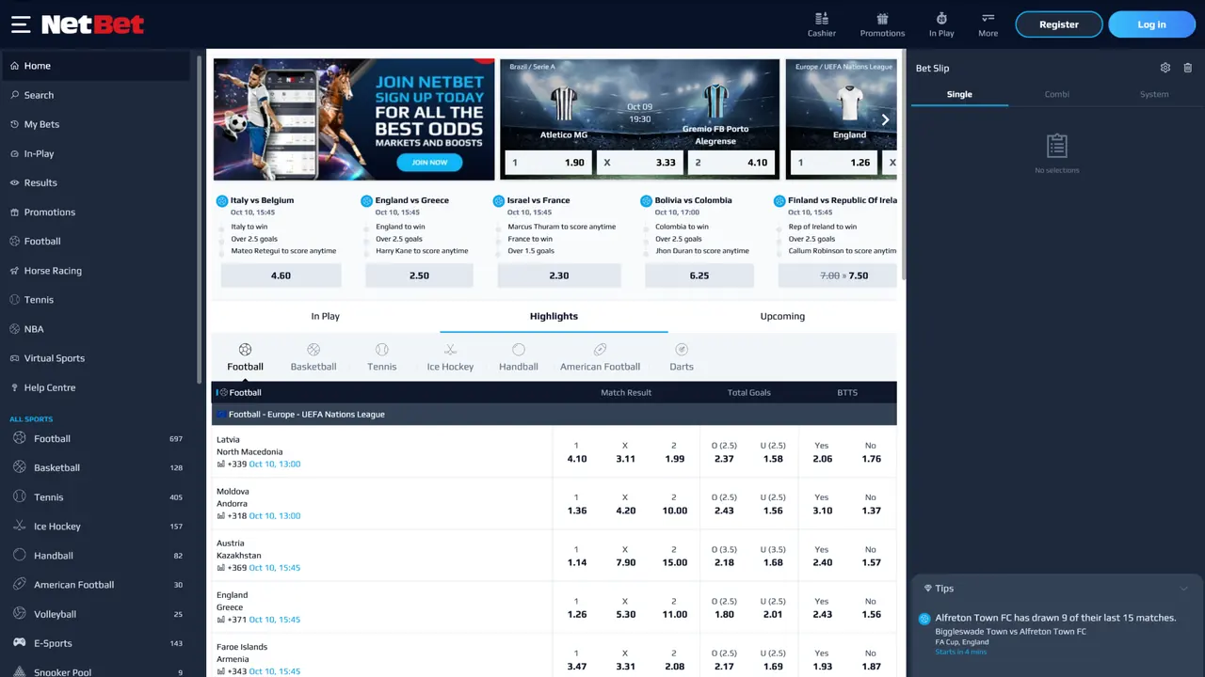Bet draw 3.33 Atletico MG match
The width and height of the screenshot is (1205, 677).
[x=639, y=163]
